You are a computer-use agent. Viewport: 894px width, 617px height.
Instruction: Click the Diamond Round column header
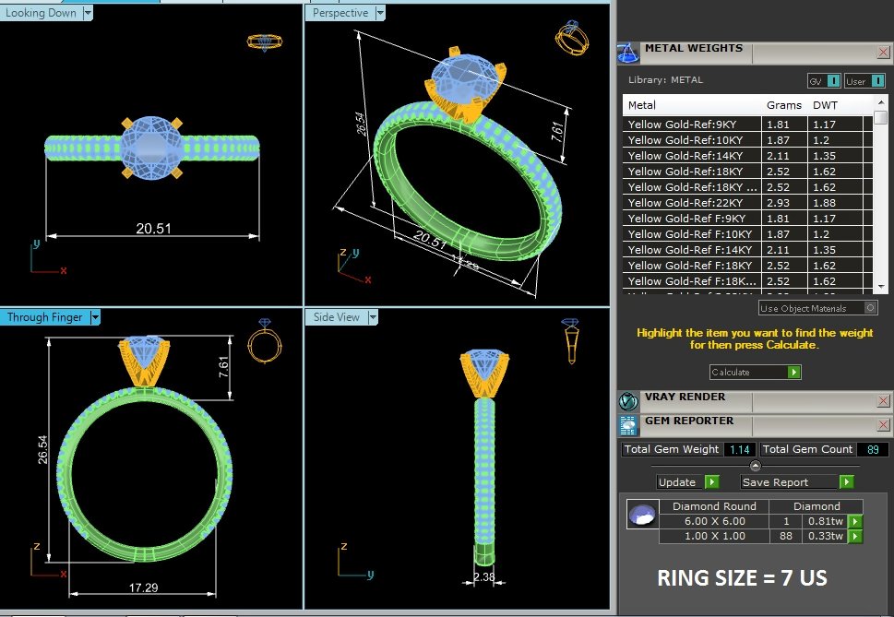click(x=714, y=506)
